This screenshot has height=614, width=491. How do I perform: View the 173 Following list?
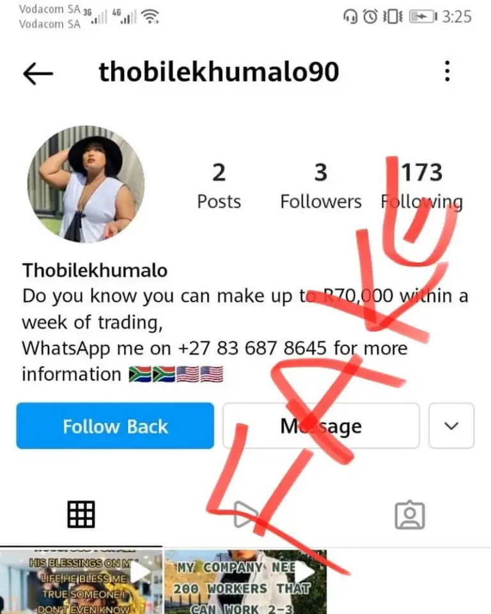[x=422, y=187]
